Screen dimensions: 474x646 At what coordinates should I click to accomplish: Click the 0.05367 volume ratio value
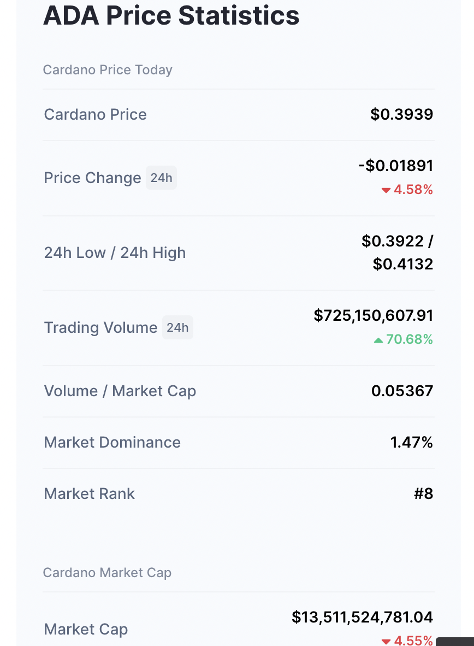[402, 391]
